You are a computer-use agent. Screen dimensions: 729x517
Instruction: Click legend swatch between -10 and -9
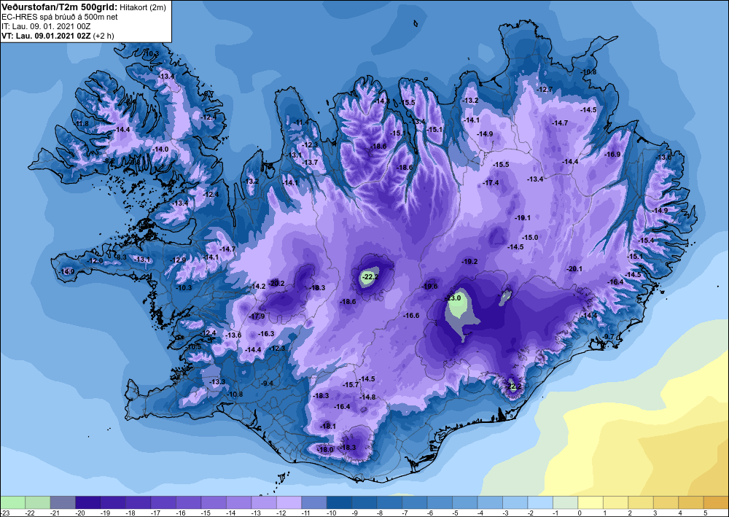click(339, 502)
